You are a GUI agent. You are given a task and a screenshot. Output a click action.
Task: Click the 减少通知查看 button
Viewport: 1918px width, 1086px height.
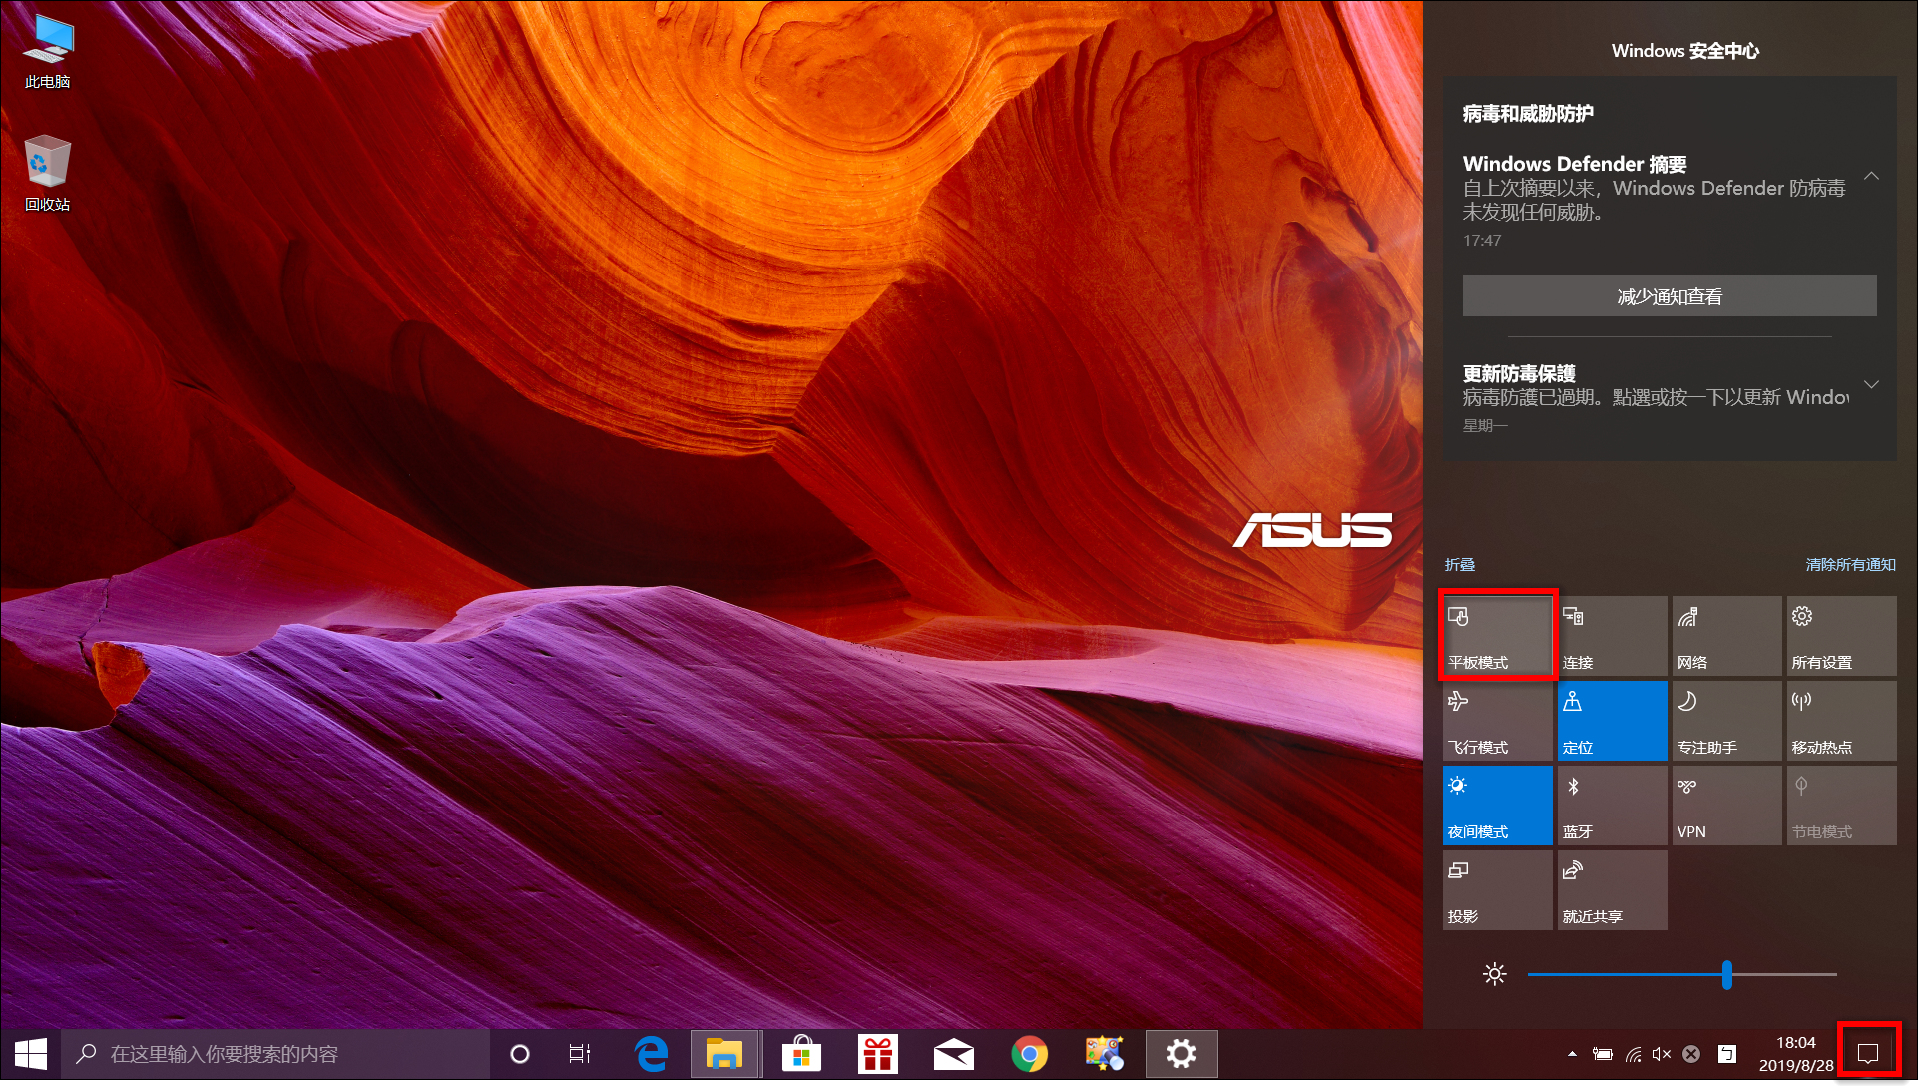(x=1670, y=296)
